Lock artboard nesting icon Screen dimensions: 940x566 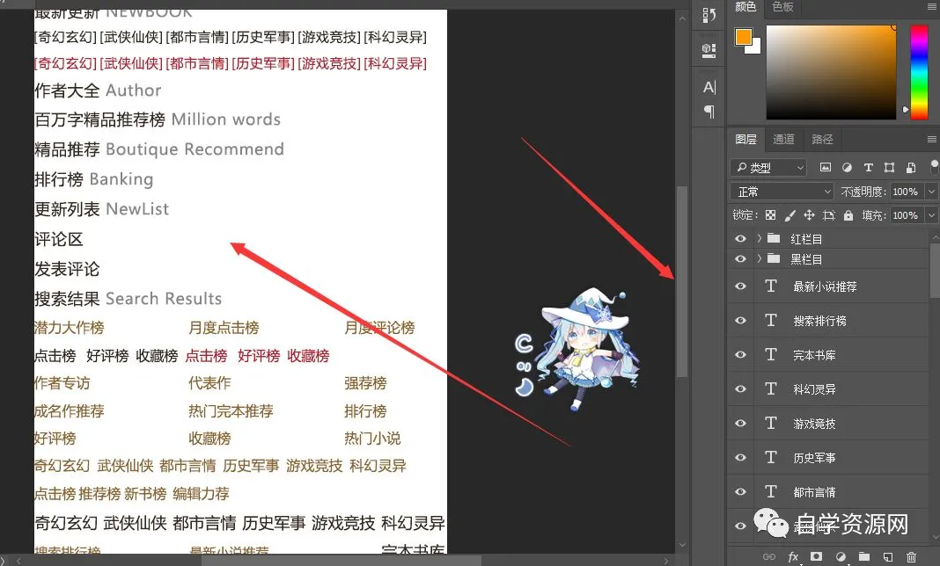[x=828, y=215]
